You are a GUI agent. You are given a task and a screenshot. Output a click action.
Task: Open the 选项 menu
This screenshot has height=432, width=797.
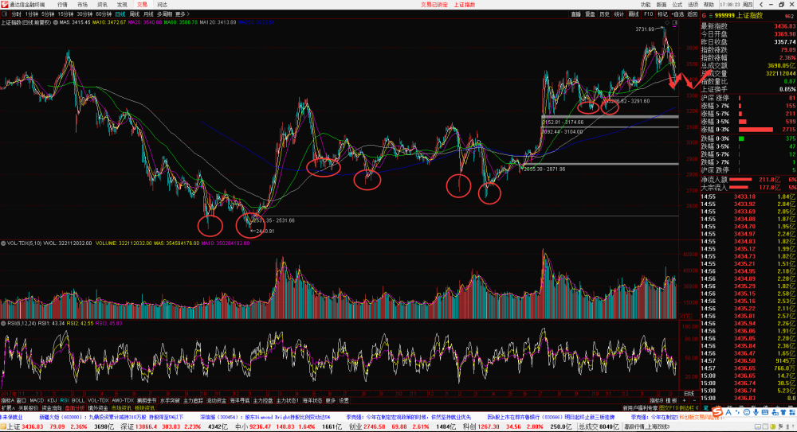point(693,5)
